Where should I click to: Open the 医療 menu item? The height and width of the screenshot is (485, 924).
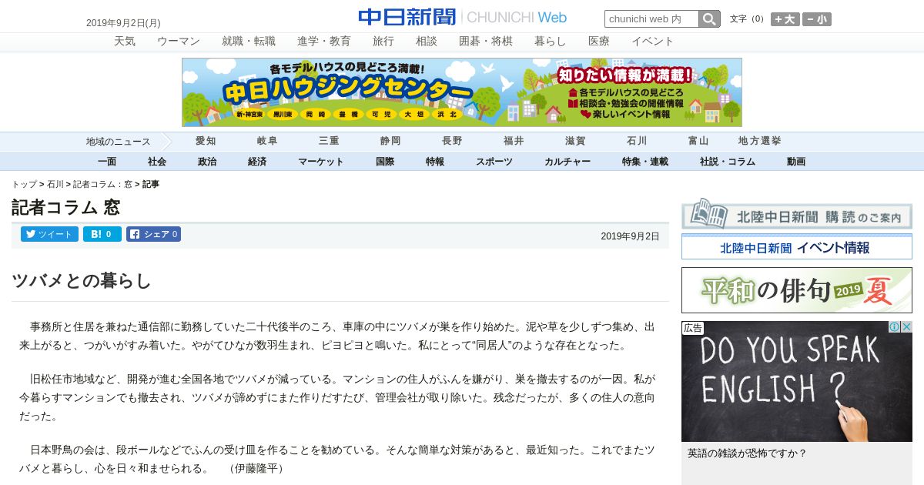coord(599,42)
